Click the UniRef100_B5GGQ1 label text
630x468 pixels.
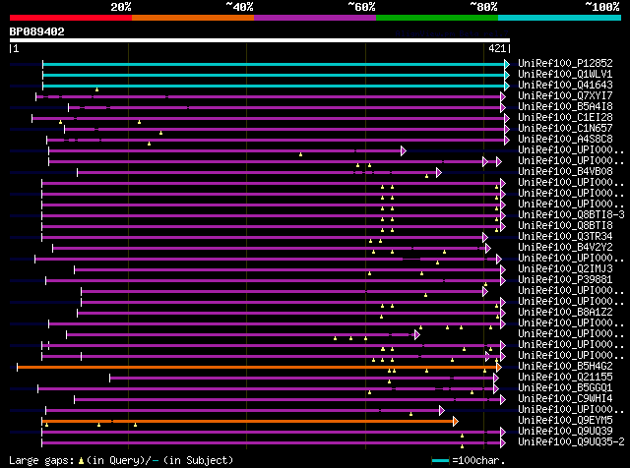[565, 388]
